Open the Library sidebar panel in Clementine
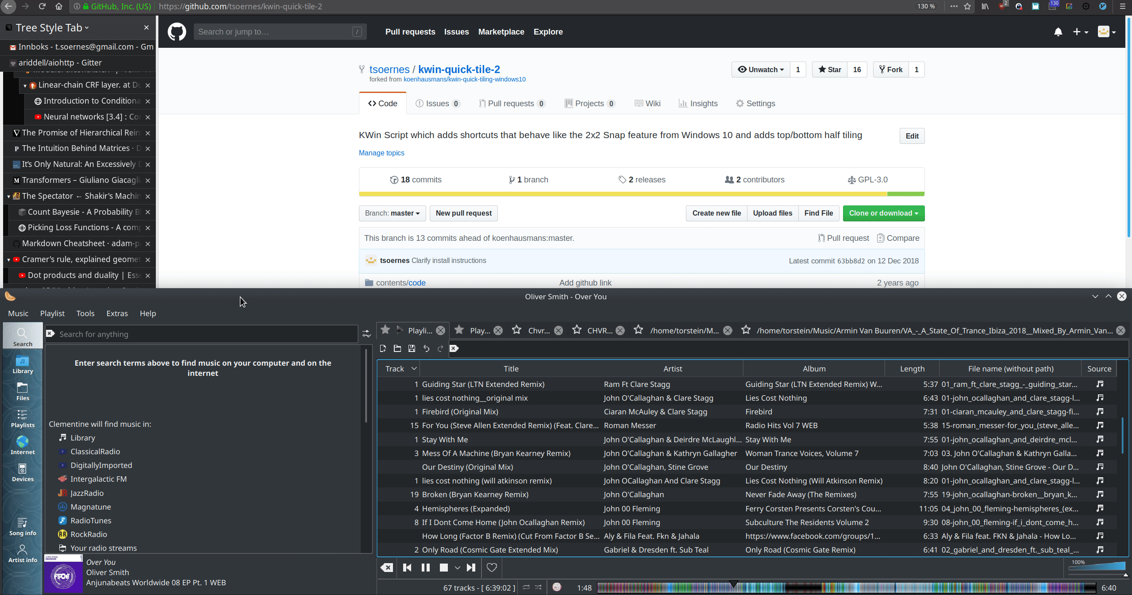The width and height of the screenshot is (1132, 595). coord(22,365)
